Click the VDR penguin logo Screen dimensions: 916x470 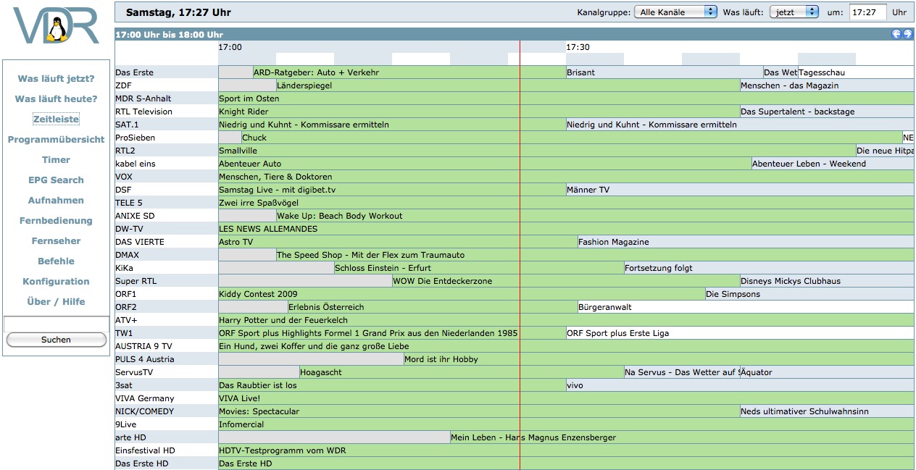[56, 27]
